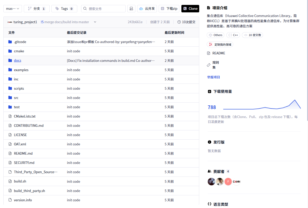
Task: Click the build_third_party.sh file icon
Action: pyautogui.click(x=10, y=191)
